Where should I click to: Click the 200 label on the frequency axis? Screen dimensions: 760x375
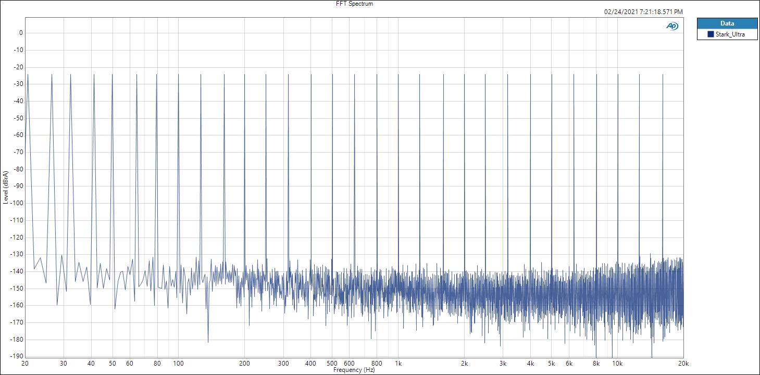click(244, 364)
